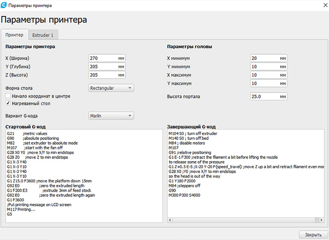Enable the 'Начало координат в центре' checkbox

[8, 96]
